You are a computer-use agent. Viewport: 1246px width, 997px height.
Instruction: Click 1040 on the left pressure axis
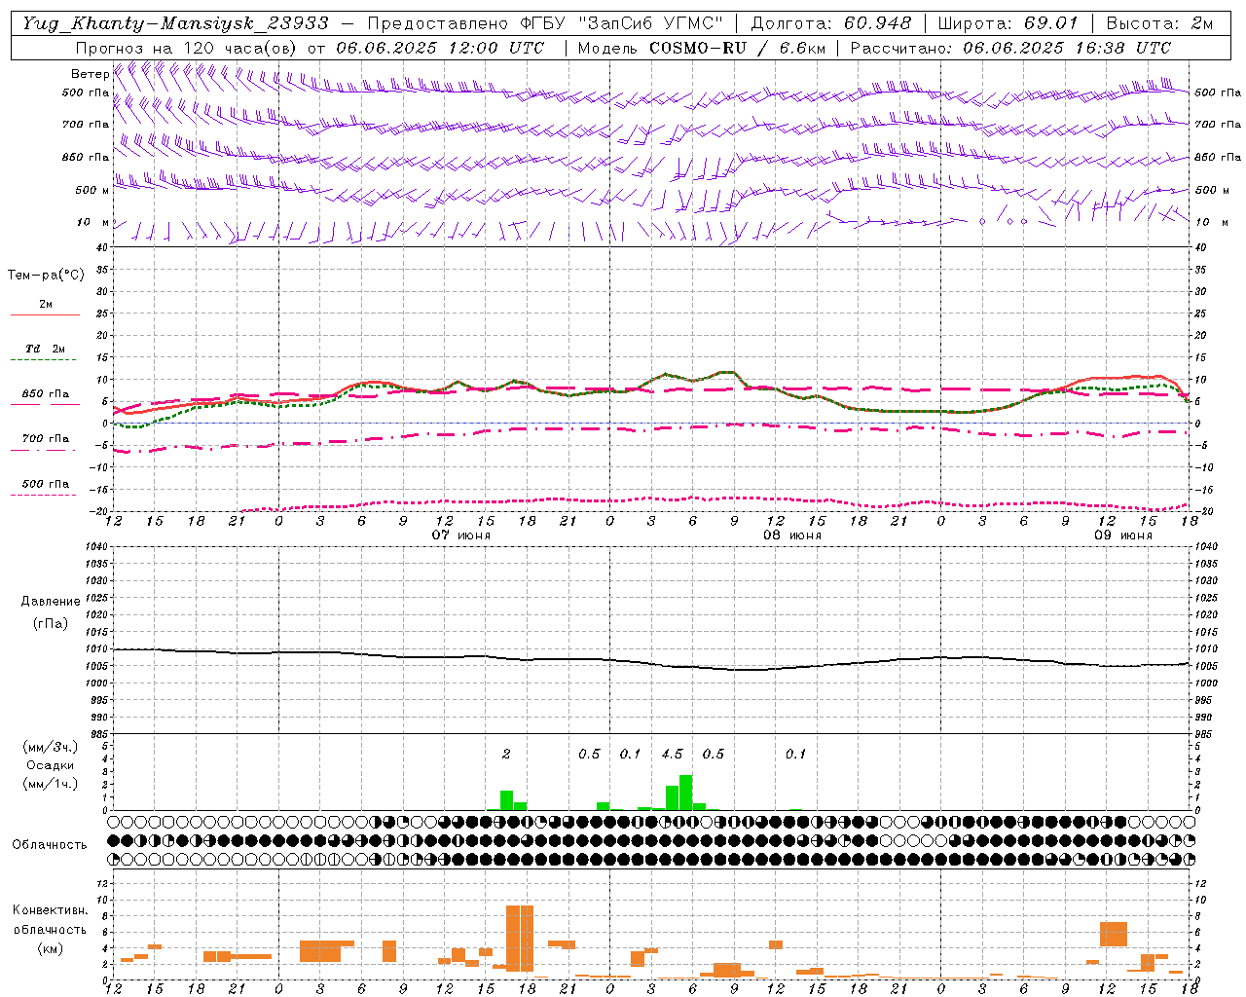[96, 547]
